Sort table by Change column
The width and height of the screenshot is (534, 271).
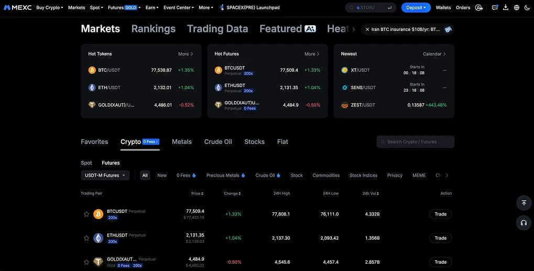(232, 193)
